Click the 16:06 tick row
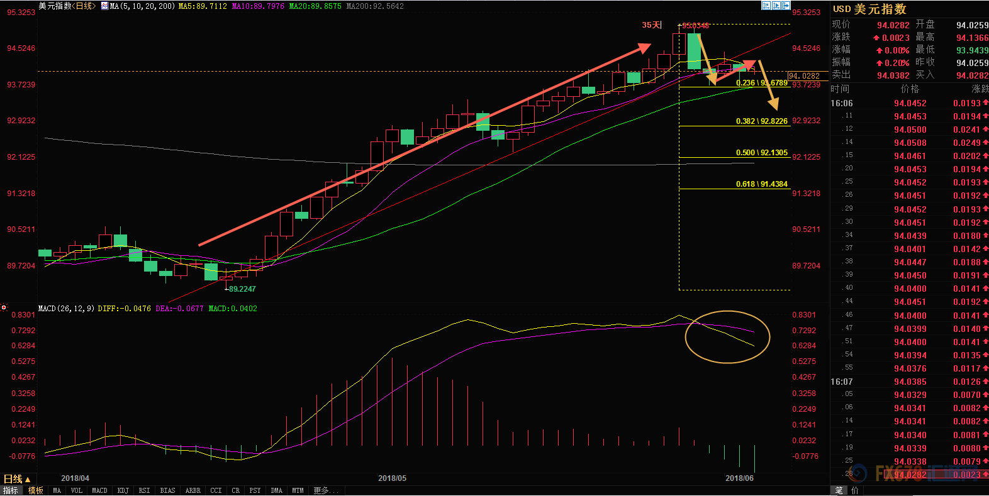989x496 pixels. [x=910, y=103]
